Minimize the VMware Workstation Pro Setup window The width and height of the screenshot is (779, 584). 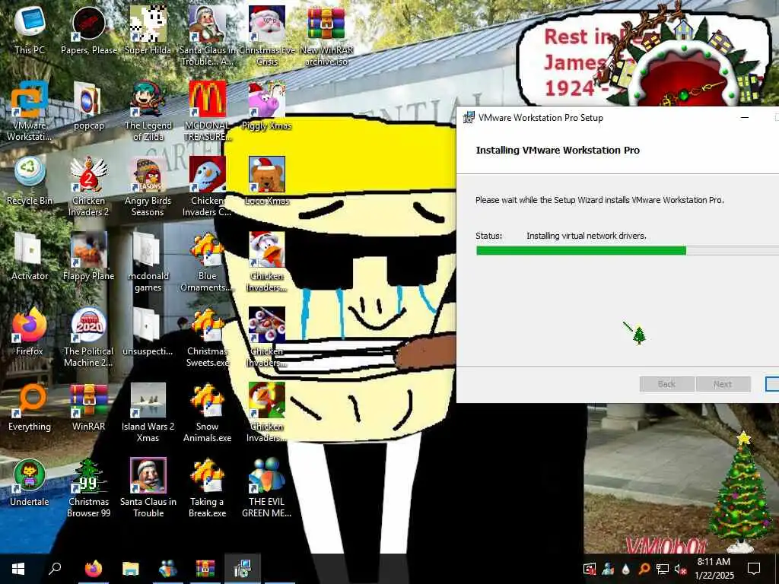point(745,118)
